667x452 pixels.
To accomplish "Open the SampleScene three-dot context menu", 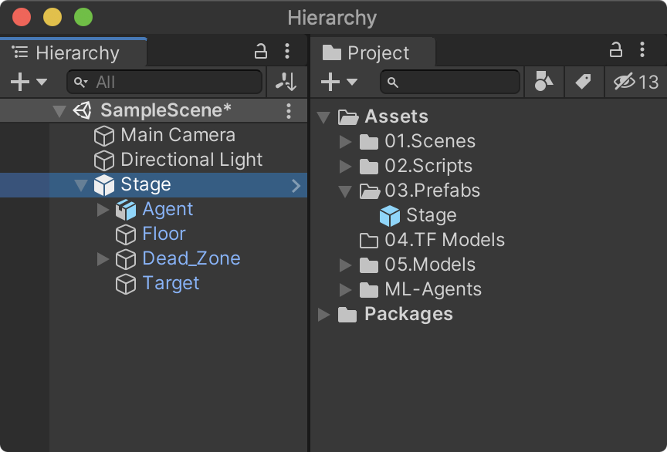I will point(289,110).
